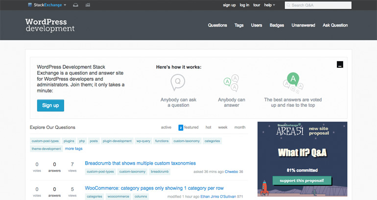Viewport: 377px width, 200px height.
Task: Click the Search Q&A input field
Action: 318,5
